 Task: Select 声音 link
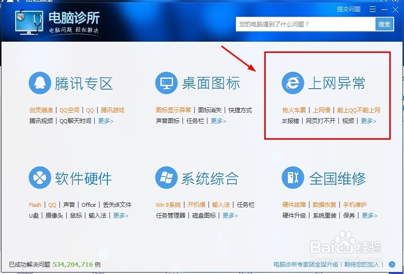[69, 205]
